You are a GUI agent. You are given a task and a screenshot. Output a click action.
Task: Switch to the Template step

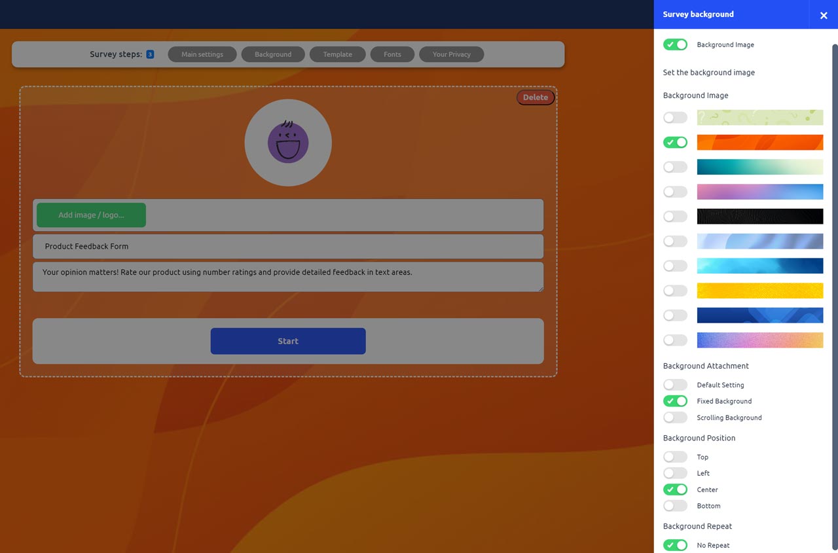coord(337,54)
